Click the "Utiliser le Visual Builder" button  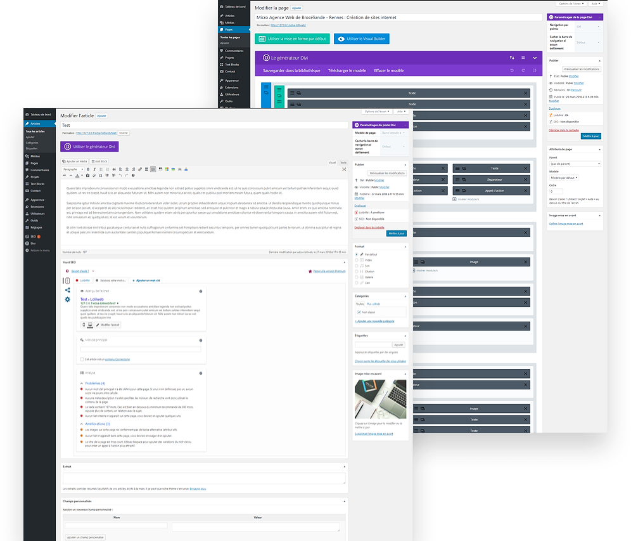click(x=362, y=39)
